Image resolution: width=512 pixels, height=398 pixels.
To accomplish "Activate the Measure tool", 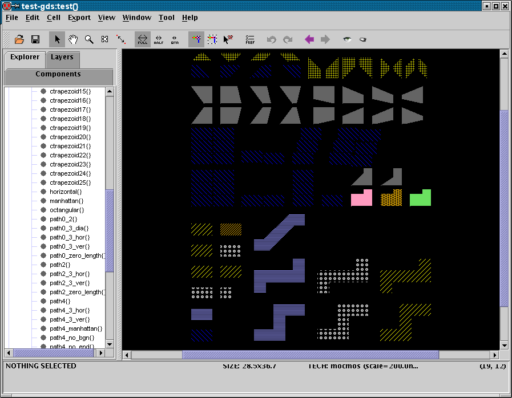I will pos(121,39).
